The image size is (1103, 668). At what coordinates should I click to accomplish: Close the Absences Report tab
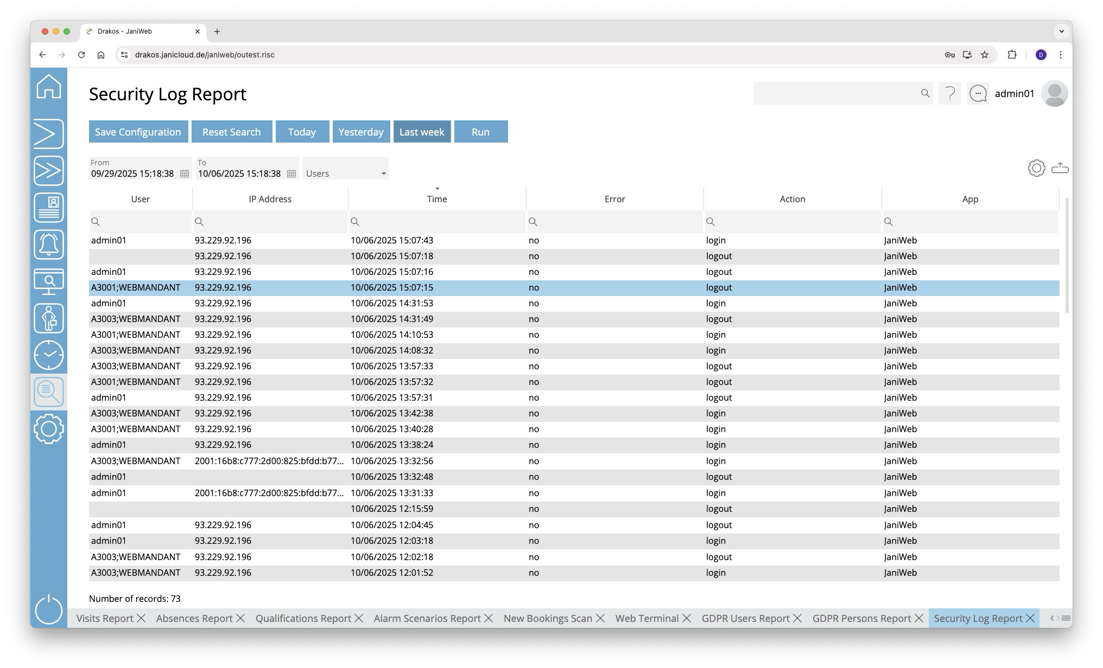pos(240,618)
